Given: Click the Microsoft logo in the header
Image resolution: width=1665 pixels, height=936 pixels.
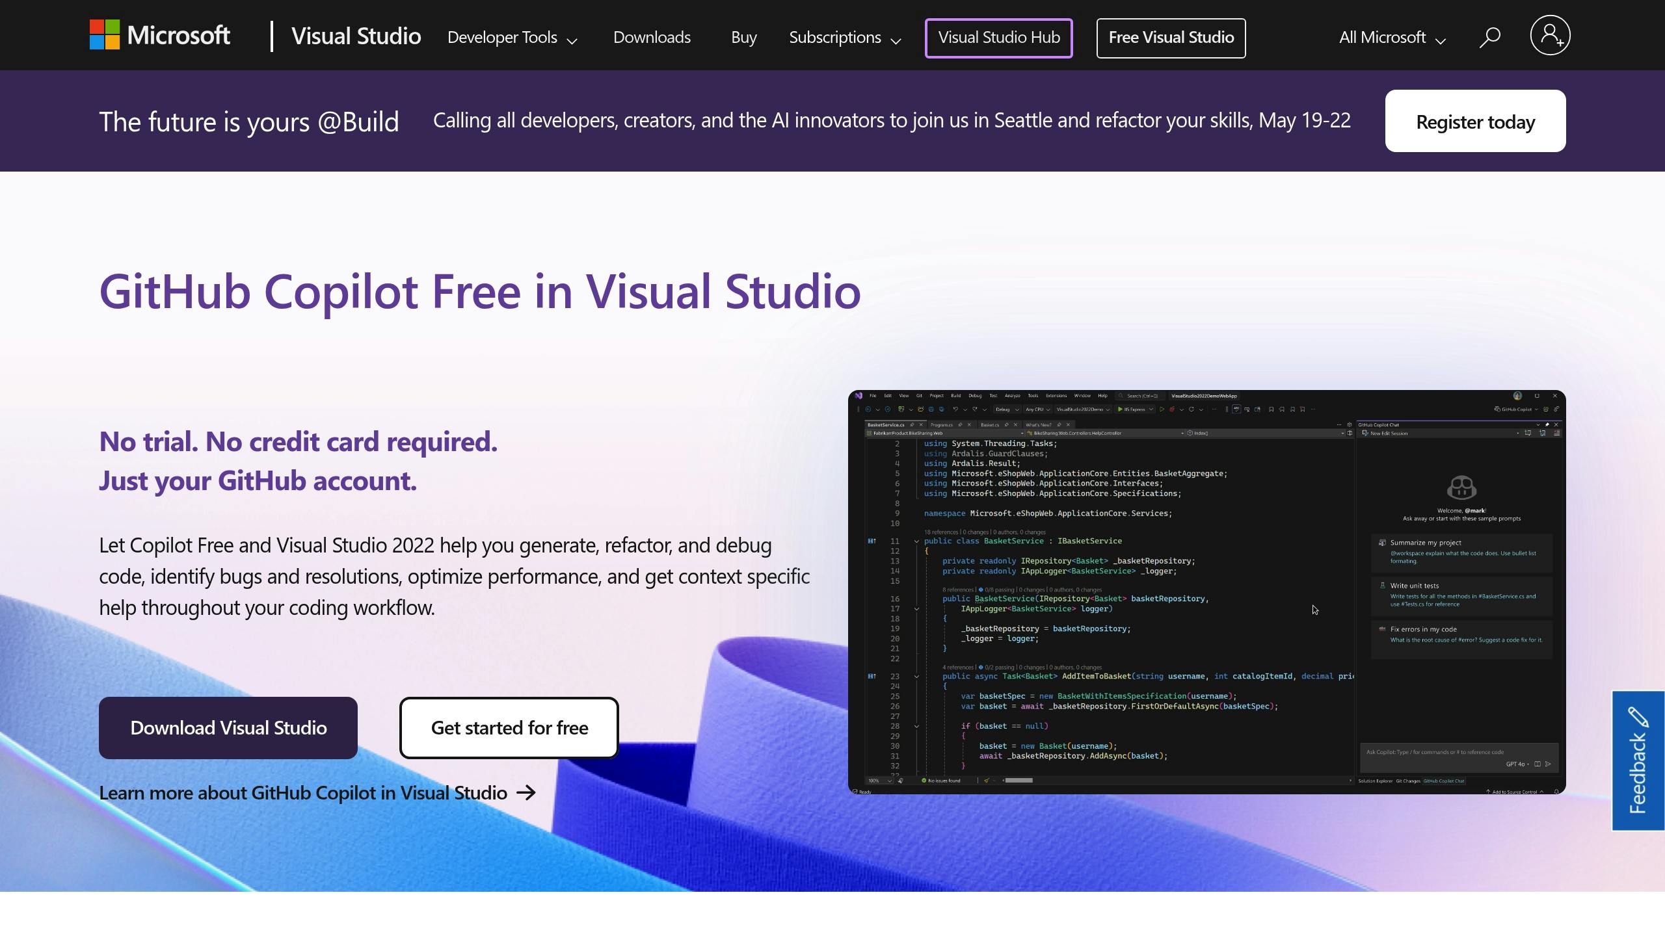Looking at the screenshot, I should pos(160,35).
